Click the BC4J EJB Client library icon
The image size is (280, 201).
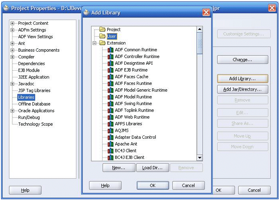pyautogui.click(x=110, y=158)
